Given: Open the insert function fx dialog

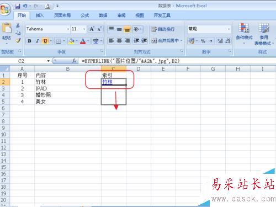Looking at the screenshot, I should click(x=74, y=61).
